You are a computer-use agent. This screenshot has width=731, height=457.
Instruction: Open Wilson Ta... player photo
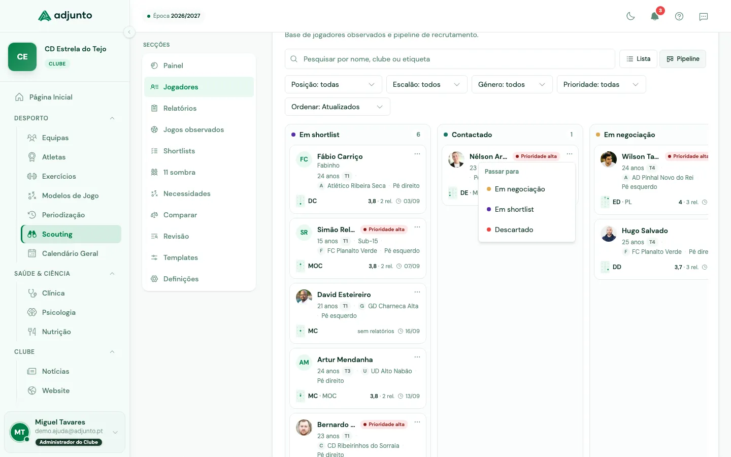coord(609,159)
